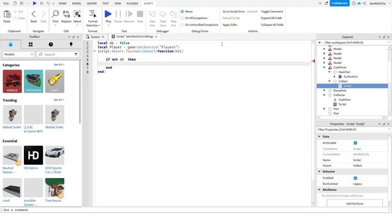
Task: Click Collapse All Folds
Action: pos(272,25)
